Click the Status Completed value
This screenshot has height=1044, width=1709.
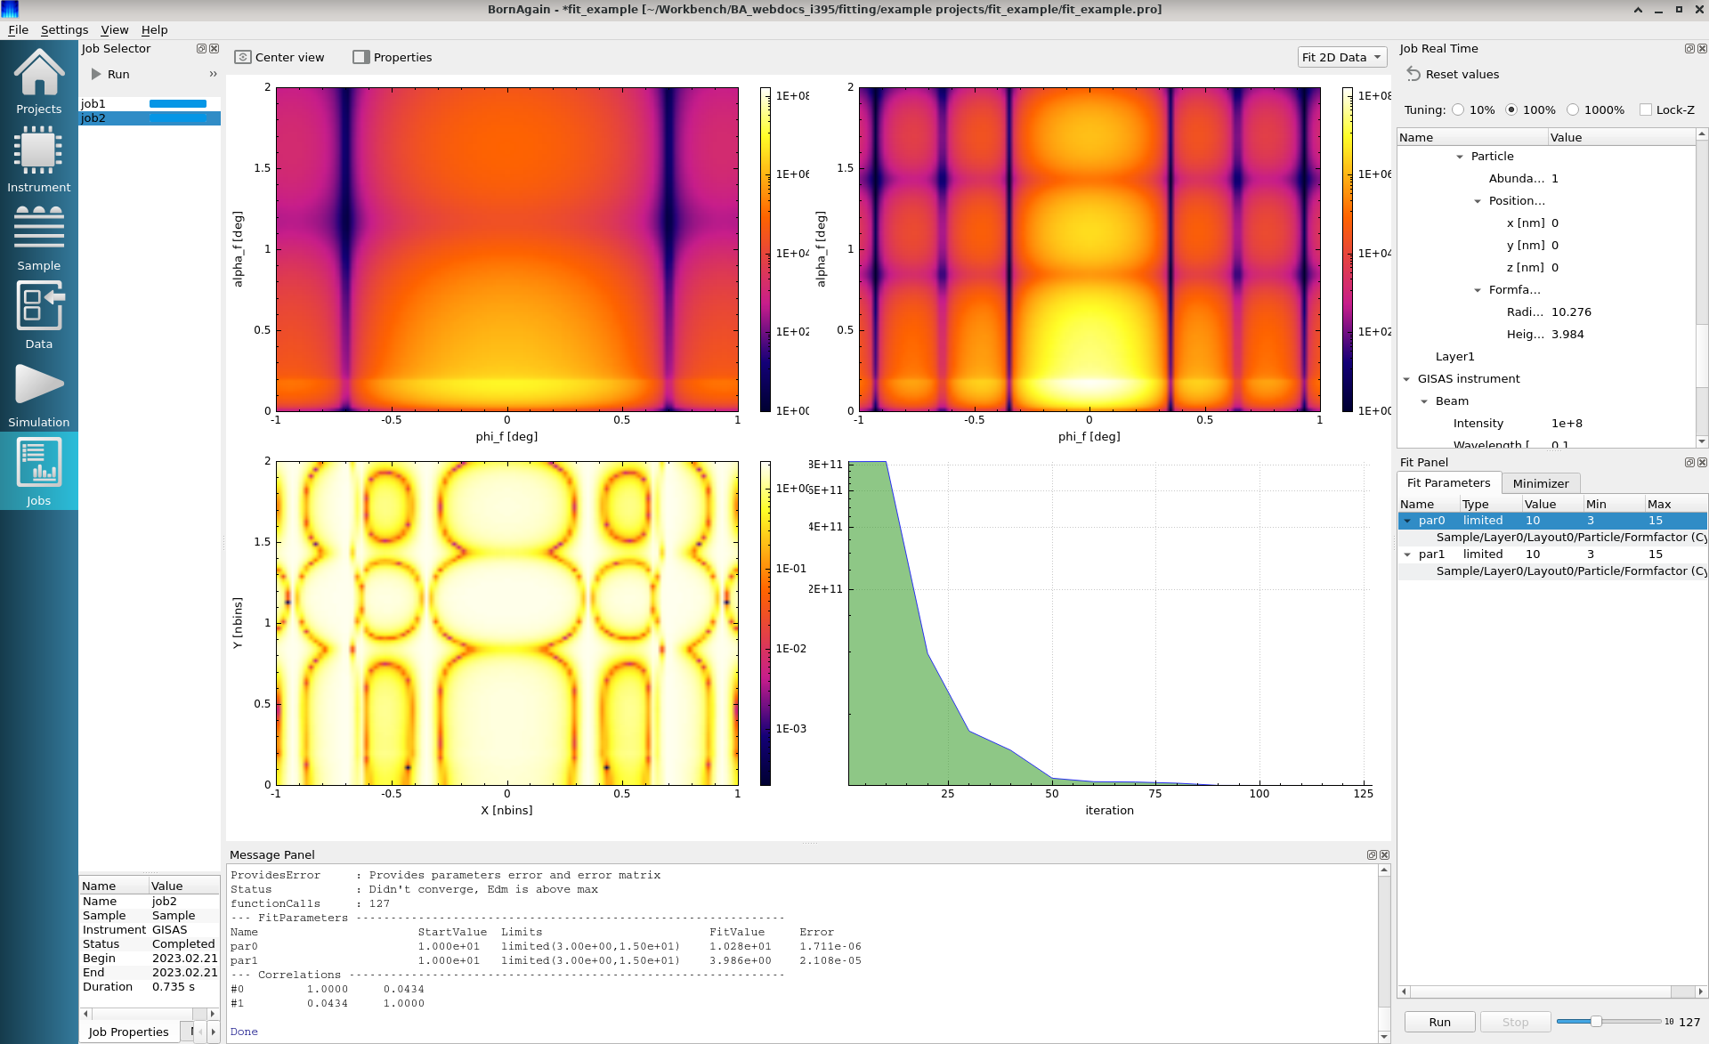click(x=183, y=944)
